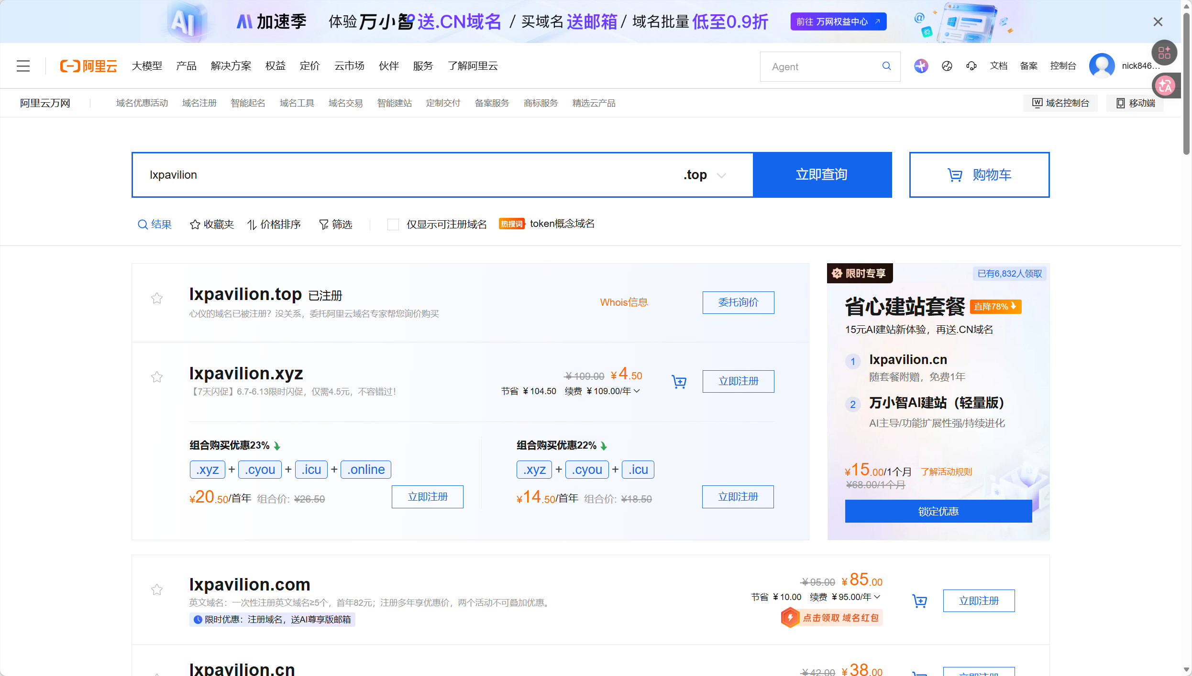
Task: Open the 价格排序 sort option
Action: click(x=274, y=225)
